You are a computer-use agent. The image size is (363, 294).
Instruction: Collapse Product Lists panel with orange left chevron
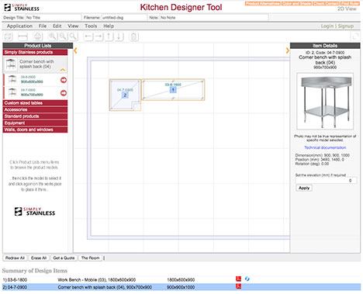point(75,50)
